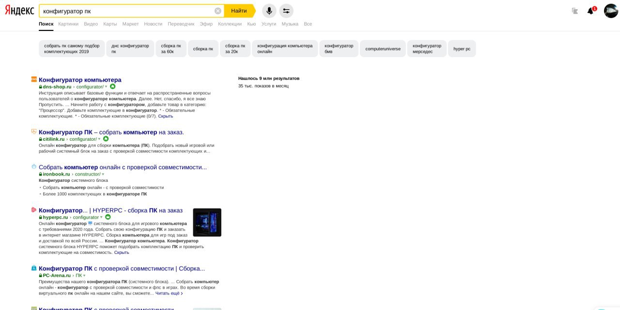Screen dimensions: 620x310
Task: Open the Музыка tab
Action: 290,24
